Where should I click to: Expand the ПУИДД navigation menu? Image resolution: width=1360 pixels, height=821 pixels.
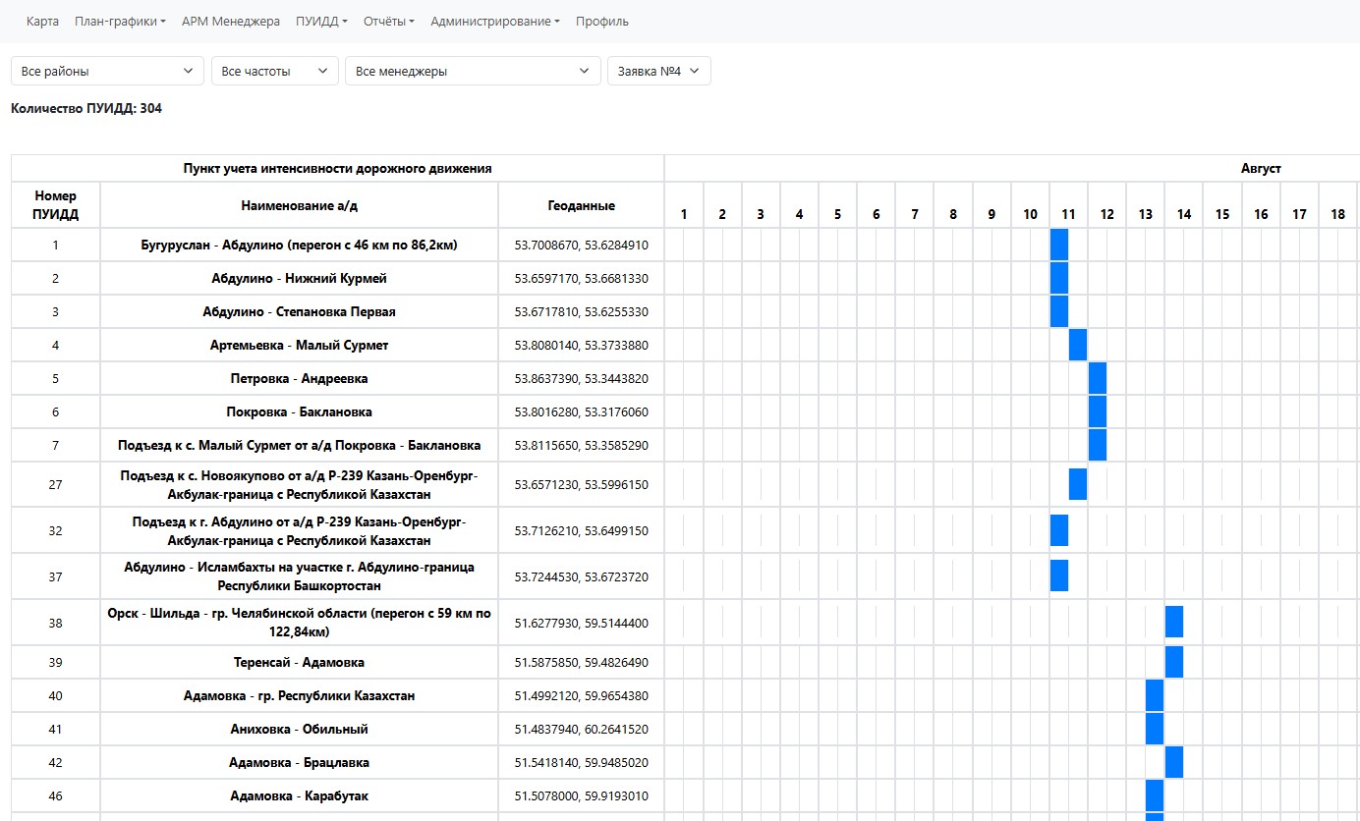tap(321, 22)
